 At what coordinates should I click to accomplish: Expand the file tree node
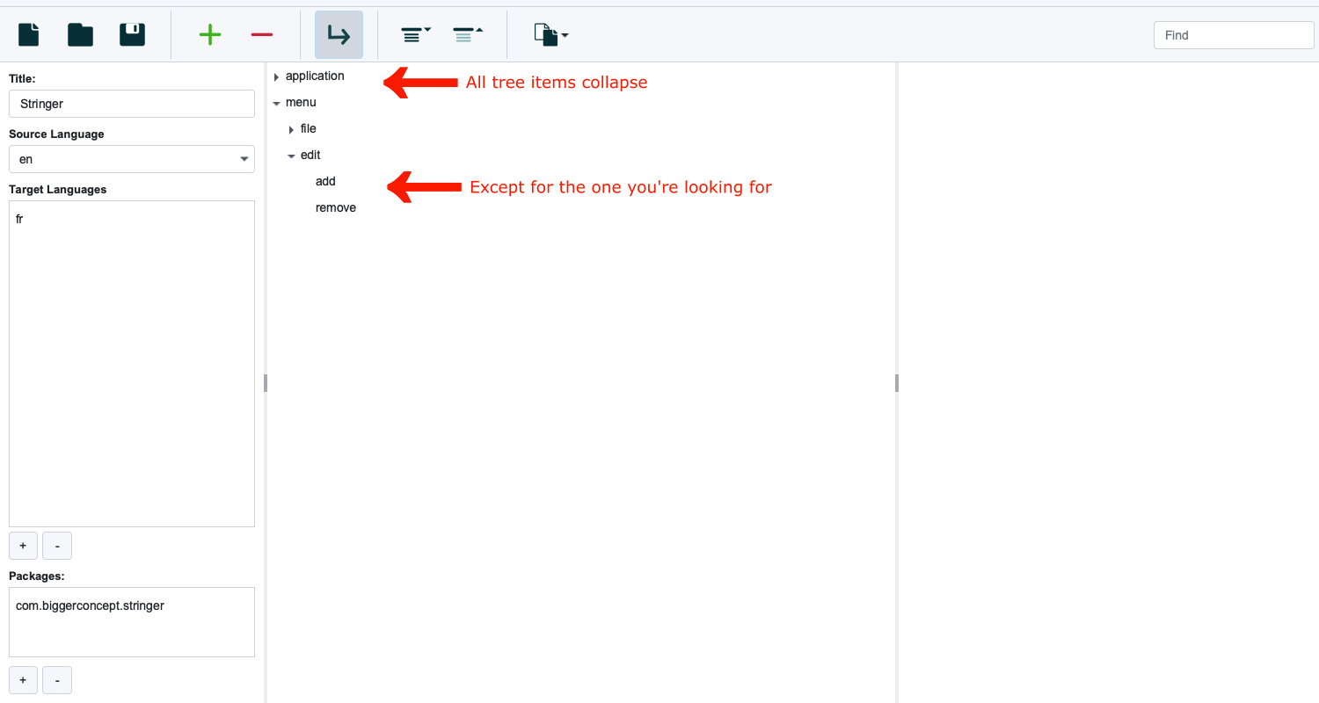[x=291, y=129]
